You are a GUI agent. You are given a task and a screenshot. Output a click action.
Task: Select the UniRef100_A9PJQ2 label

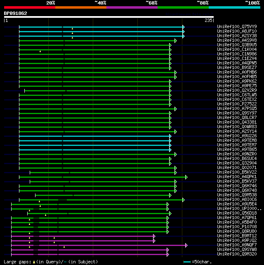coord(237,241)
